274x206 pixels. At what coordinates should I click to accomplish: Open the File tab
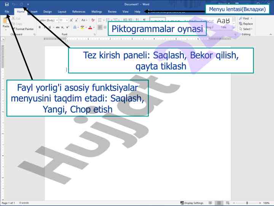(6, 11)
